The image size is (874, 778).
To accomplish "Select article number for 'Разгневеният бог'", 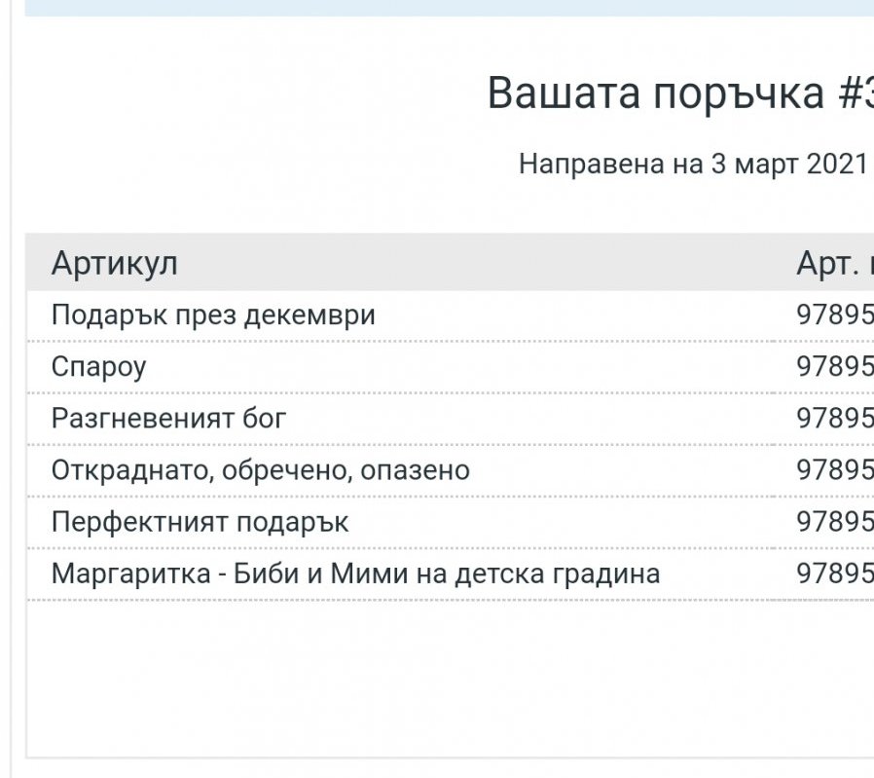I will [x=834, y=419].
